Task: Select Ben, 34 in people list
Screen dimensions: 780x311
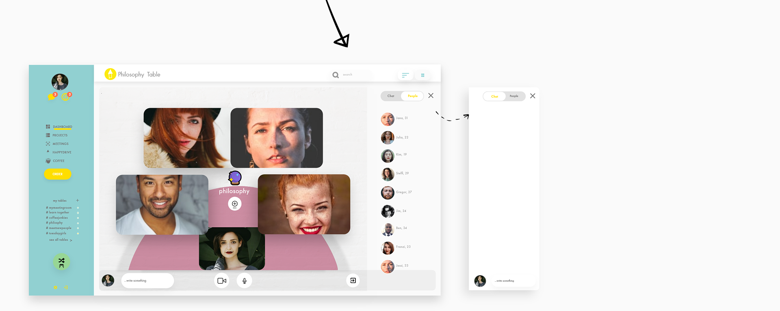Action: click(394, 229)
